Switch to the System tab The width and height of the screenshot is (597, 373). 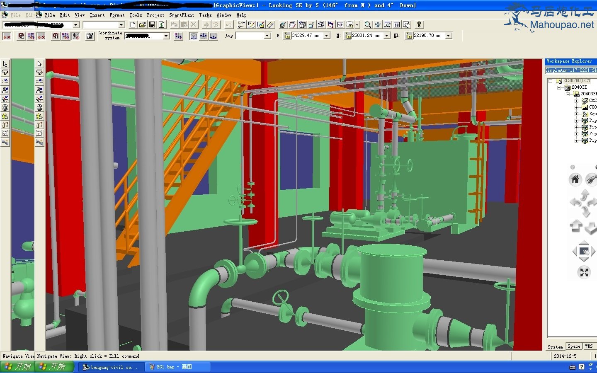click(555, 347)
